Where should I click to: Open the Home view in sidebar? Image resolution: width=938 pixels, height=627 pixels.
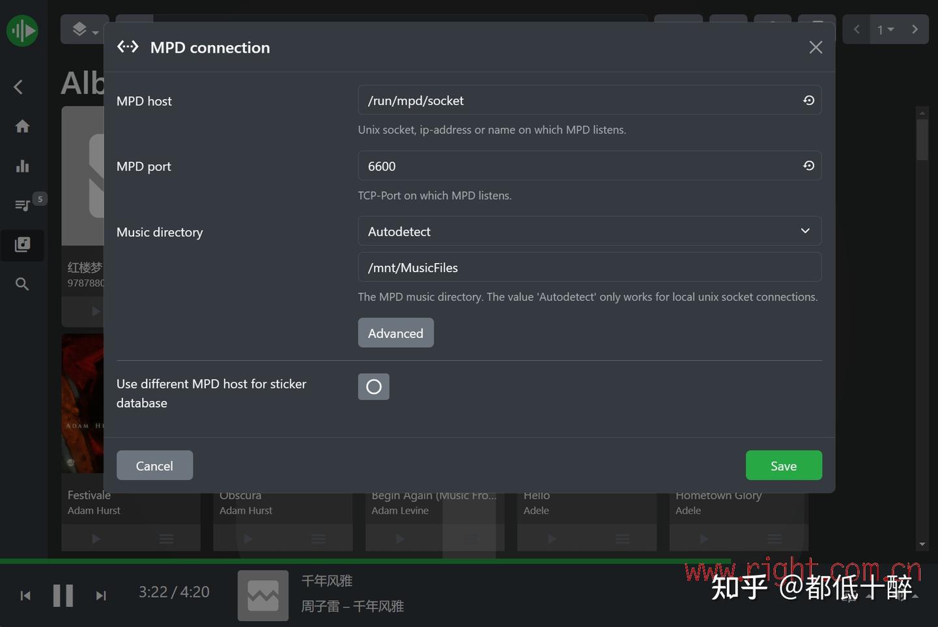click(22, 126)
